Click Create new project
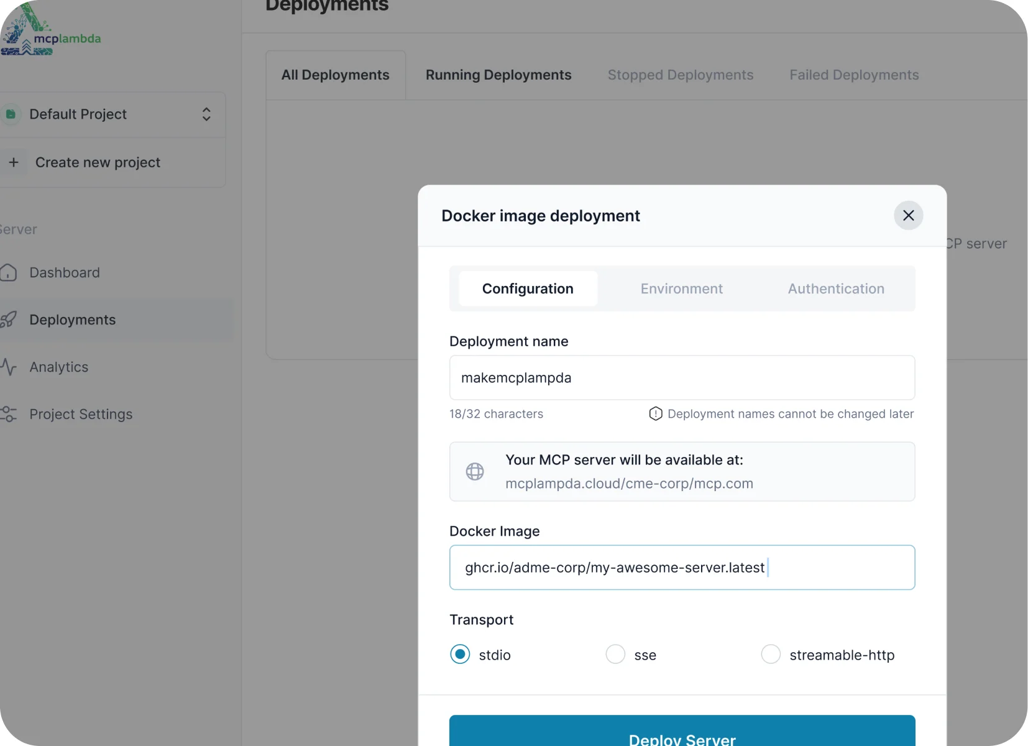Screen dimensions: 1028x746 click(x=98, y=163)
